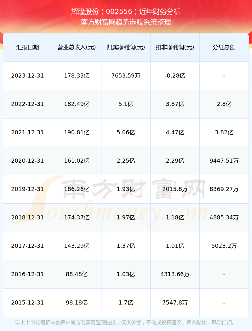Click net profit value 1.93亿
The image size is (252, 331).
pos(126,189)
